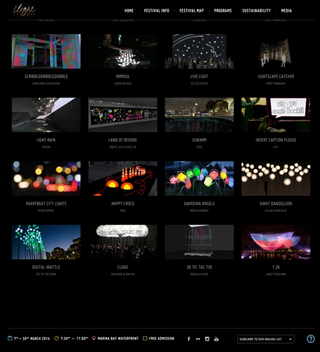The image size is (320, 352).
Task: Open the Facebook icon in footer
Action: 189,339
